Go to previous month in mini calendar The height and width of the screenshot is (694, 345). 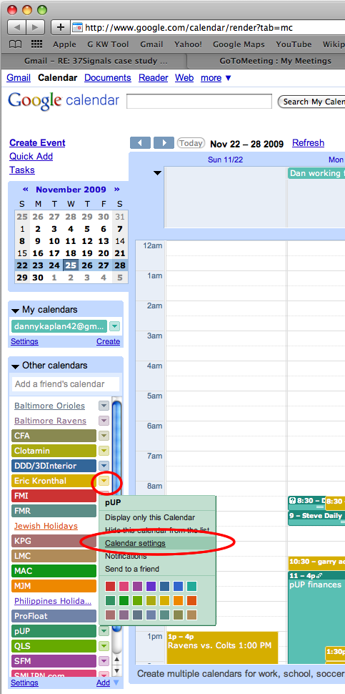click(25, 190)
